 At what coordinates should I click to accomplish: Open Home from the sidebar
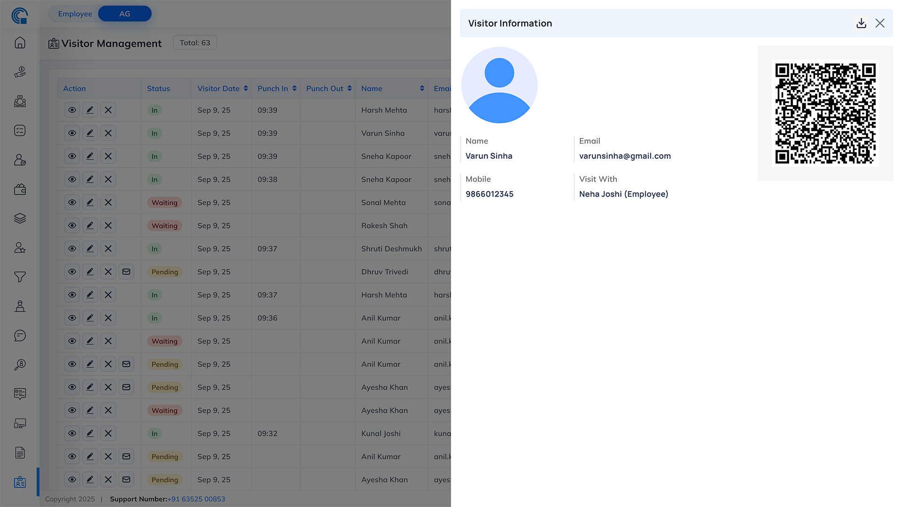pyautogui.click(x=20, y=43)
